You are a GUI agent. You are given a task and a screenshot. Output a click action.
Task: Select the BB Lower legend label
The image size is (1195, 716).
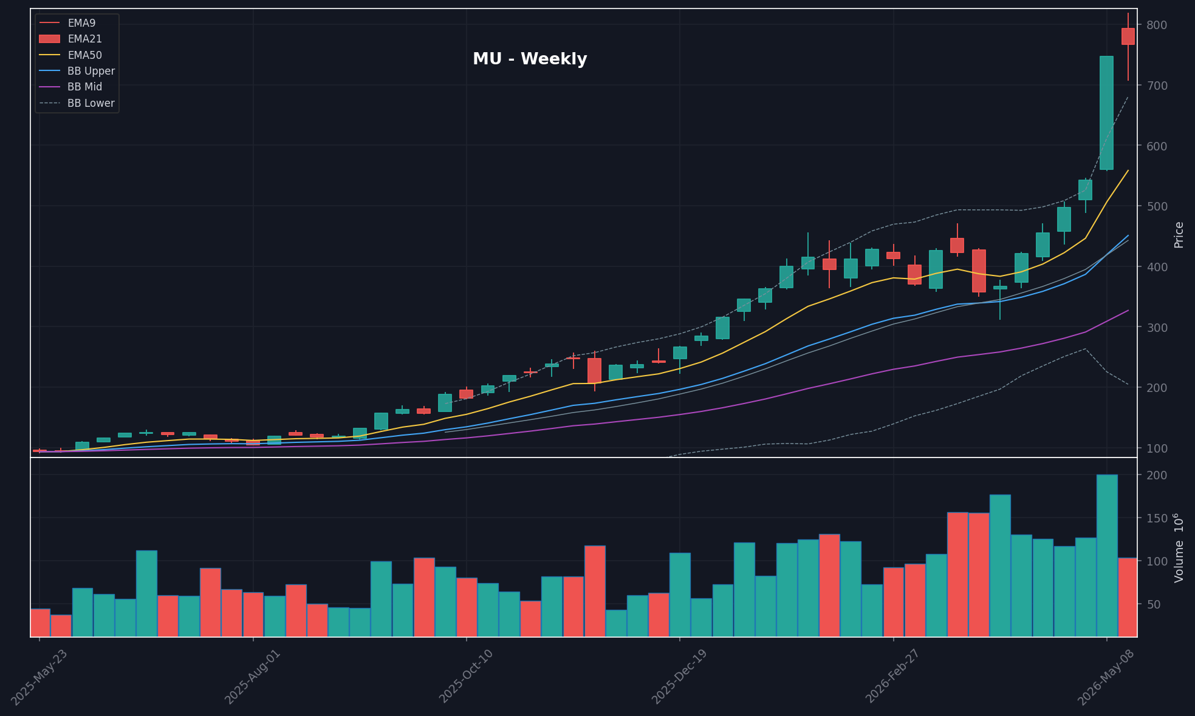click(x=91, y=103)
